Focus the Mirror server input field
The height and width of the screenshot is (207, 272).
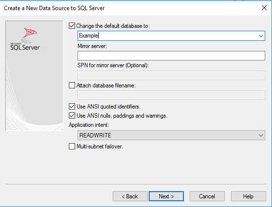171,56
